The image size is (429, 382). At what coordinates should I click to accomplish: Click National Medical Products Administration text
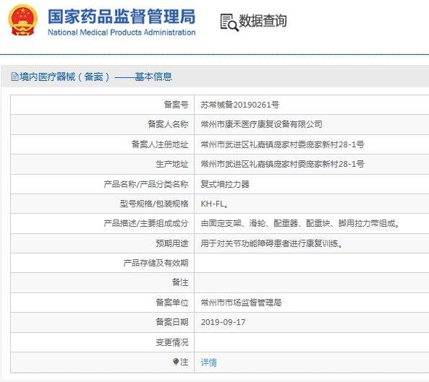[x=122, y=32]
